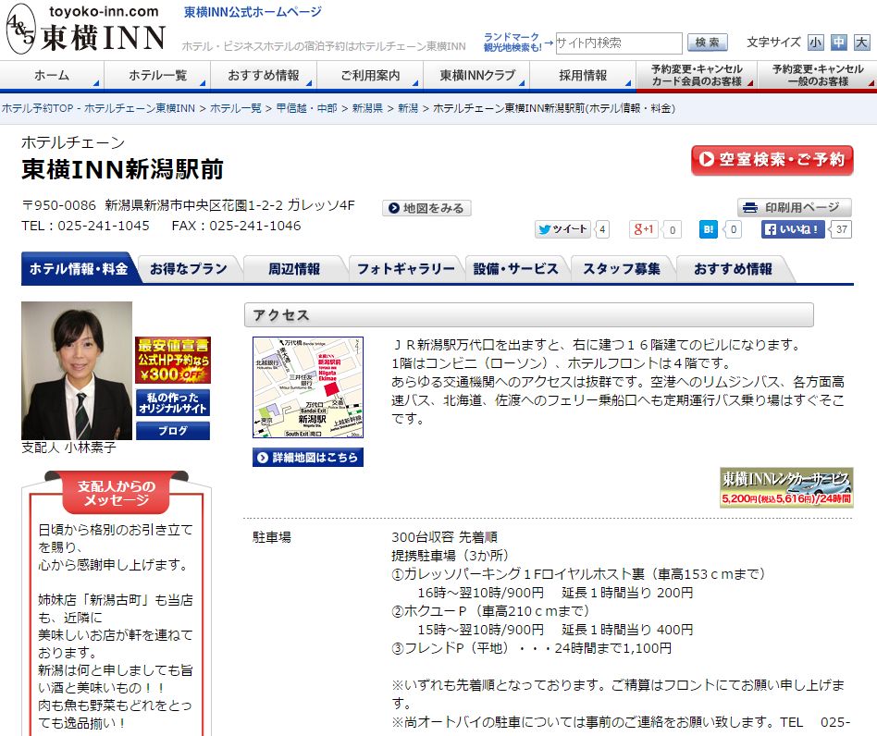The width and height of the screenshot is (877, 736).
Task: Switch to the 周辺情報 tab
Action: pos(294,269)
